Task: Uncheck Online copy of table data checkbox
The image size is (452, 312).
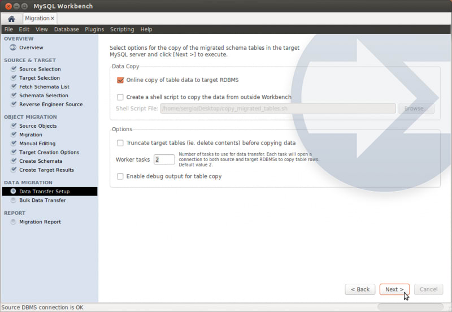Action: [x=120, y=80]
